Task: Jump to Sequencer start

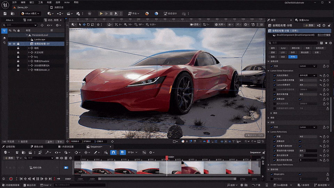Action: 21,179
